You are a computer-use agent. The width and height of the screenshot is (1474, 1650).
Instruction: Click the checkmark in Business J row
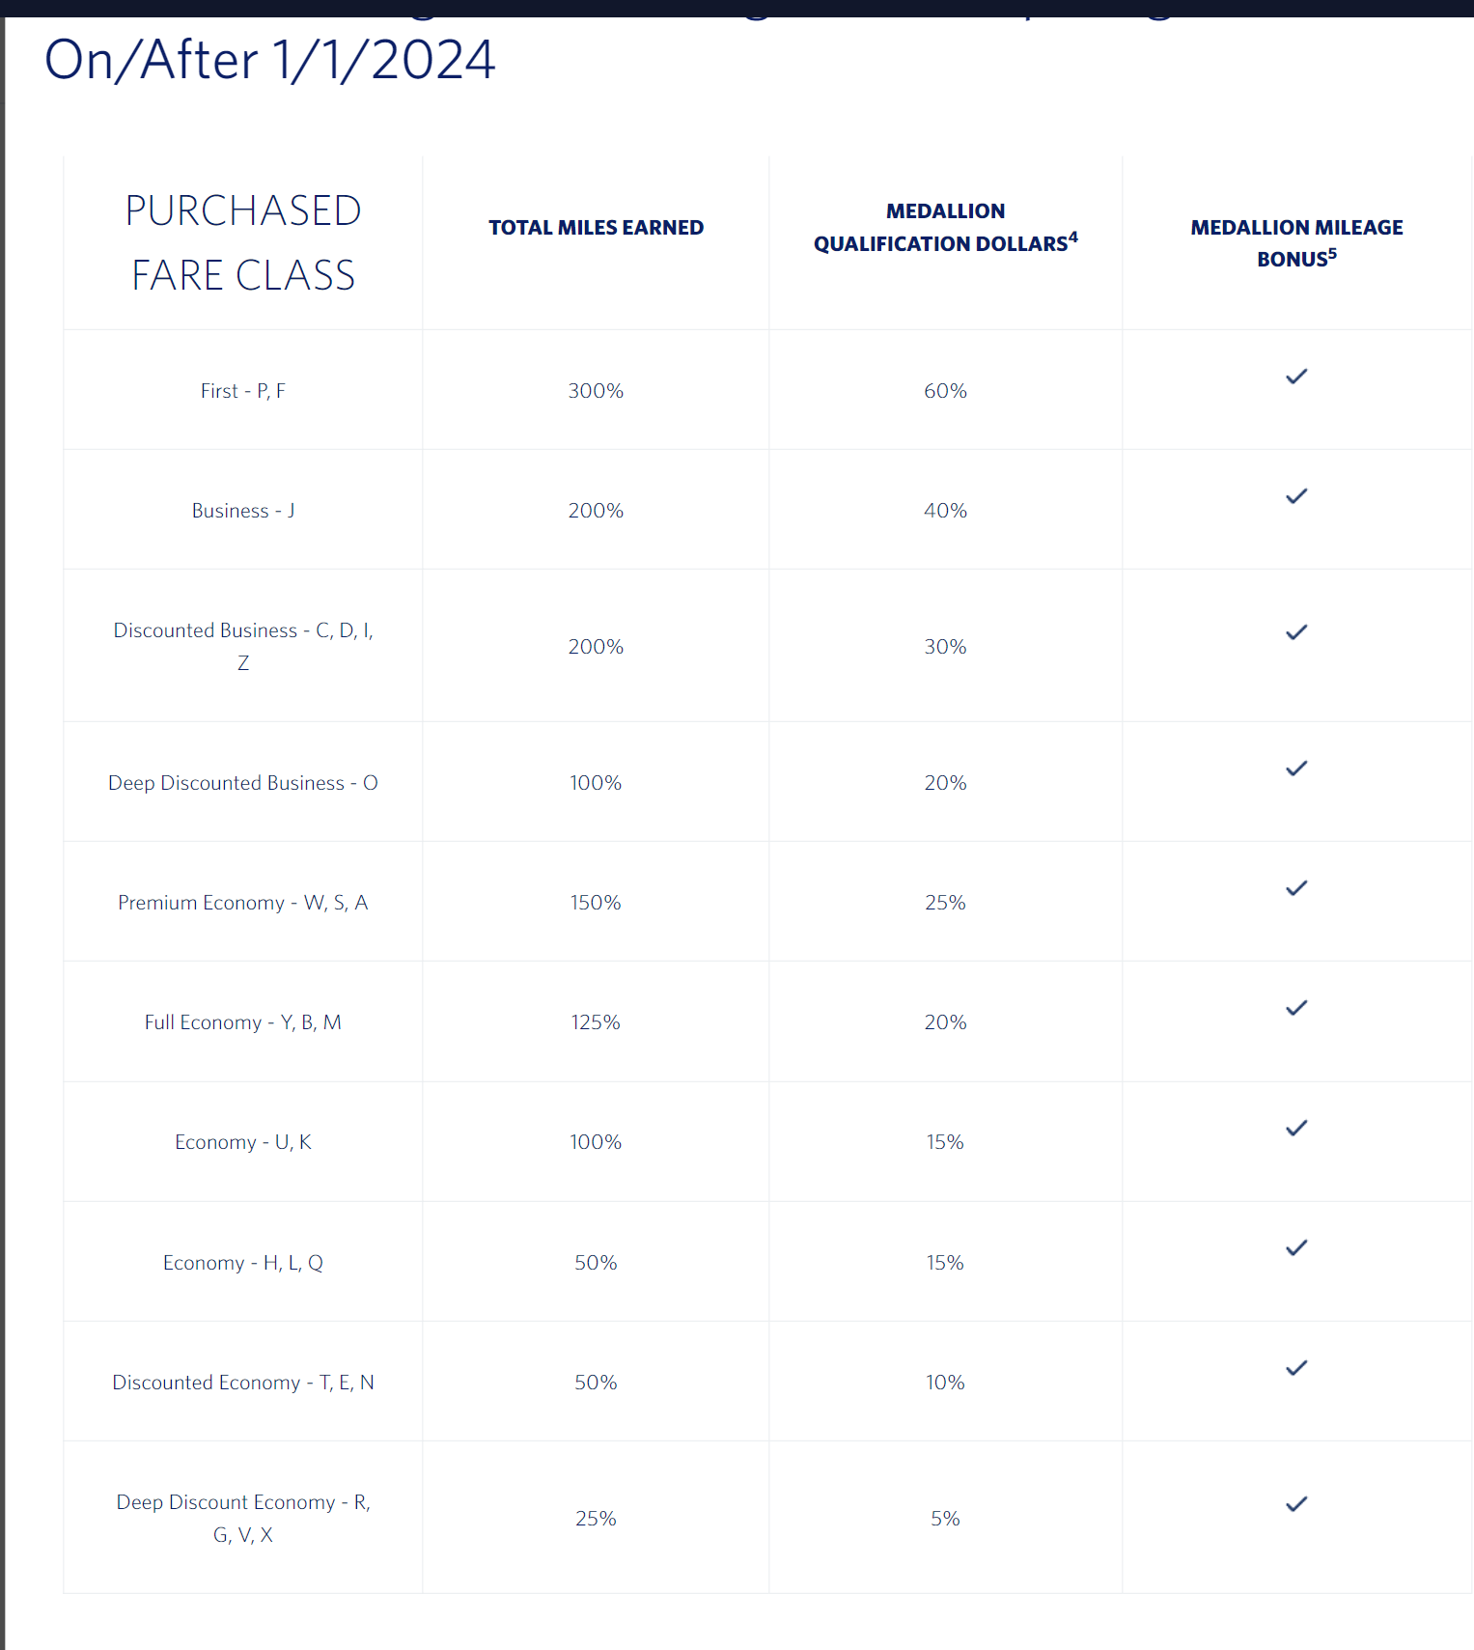coord(1296,496)
